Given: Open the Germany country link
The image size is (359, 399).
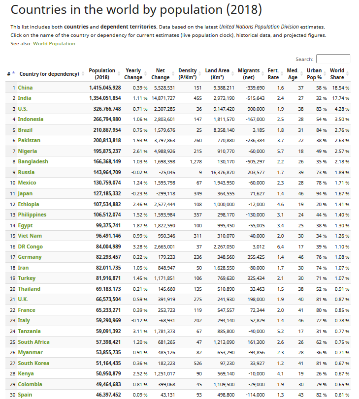Looking at the screenshot, I should (x=30, y=257).
